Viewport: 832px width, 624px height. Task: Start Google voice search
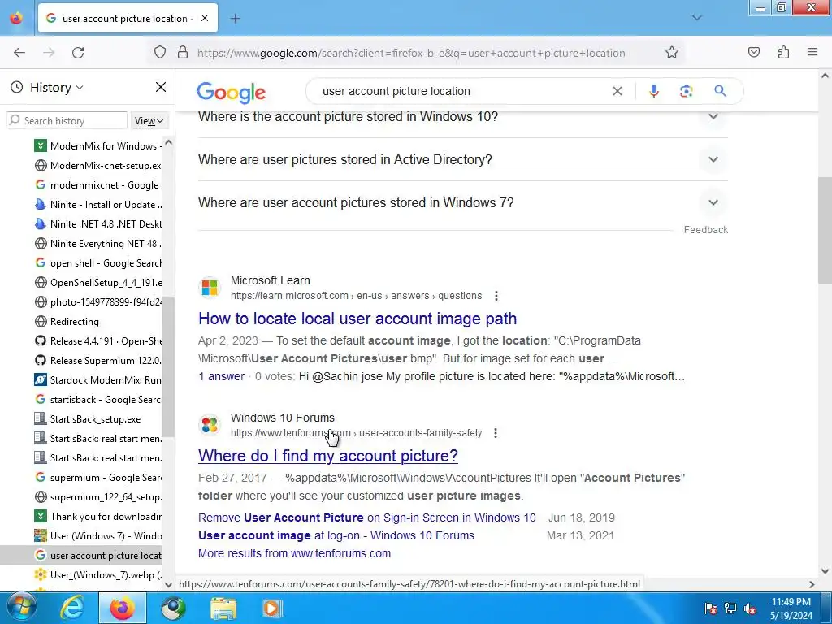pyautogui.click(x=654, y=91)
